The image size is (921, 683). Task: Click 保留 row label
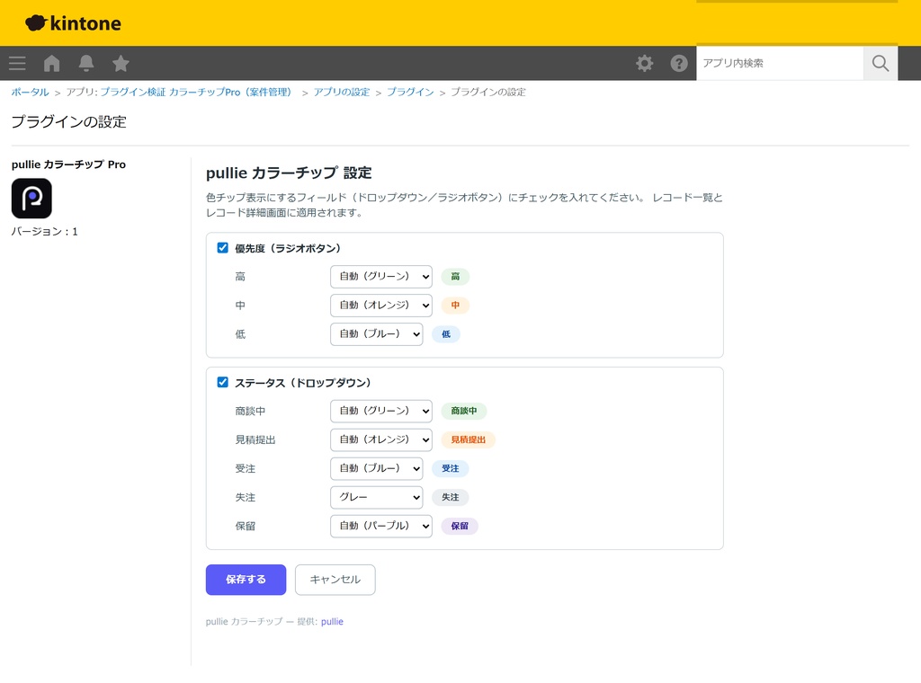coord(245,526)
